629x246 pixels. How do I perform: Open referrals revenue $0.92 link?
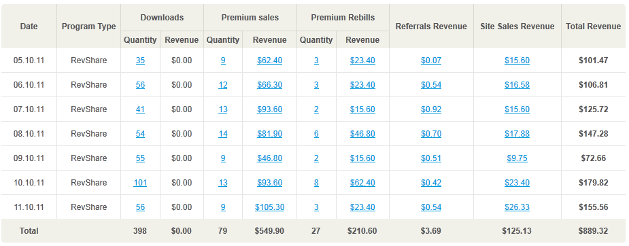coord(431,109)
